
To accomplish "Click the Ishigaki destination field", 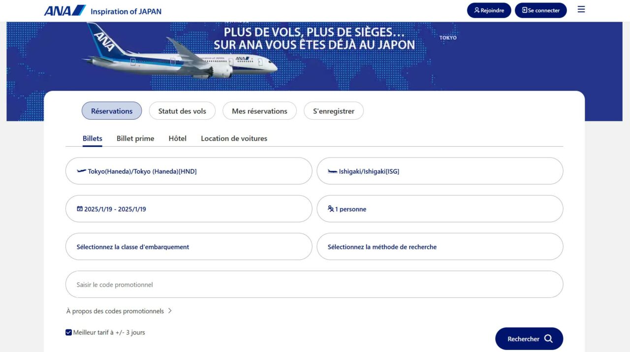I will [440, 171].
